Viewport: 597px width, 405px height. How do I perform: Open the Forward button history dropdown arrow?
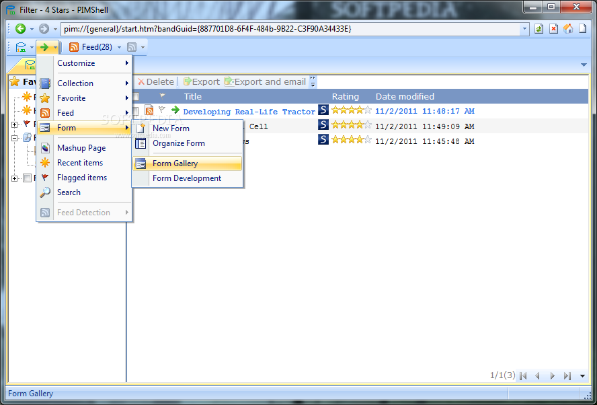coord(55,29)
